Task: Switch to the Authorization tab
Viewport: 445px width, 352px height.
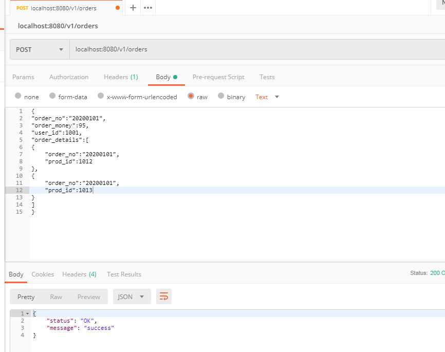Action: click(x=69, y=77)
